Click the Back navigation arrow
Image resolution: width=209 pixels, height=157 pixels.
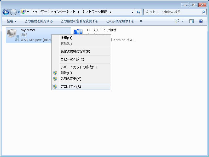click(x=6, y=12)
